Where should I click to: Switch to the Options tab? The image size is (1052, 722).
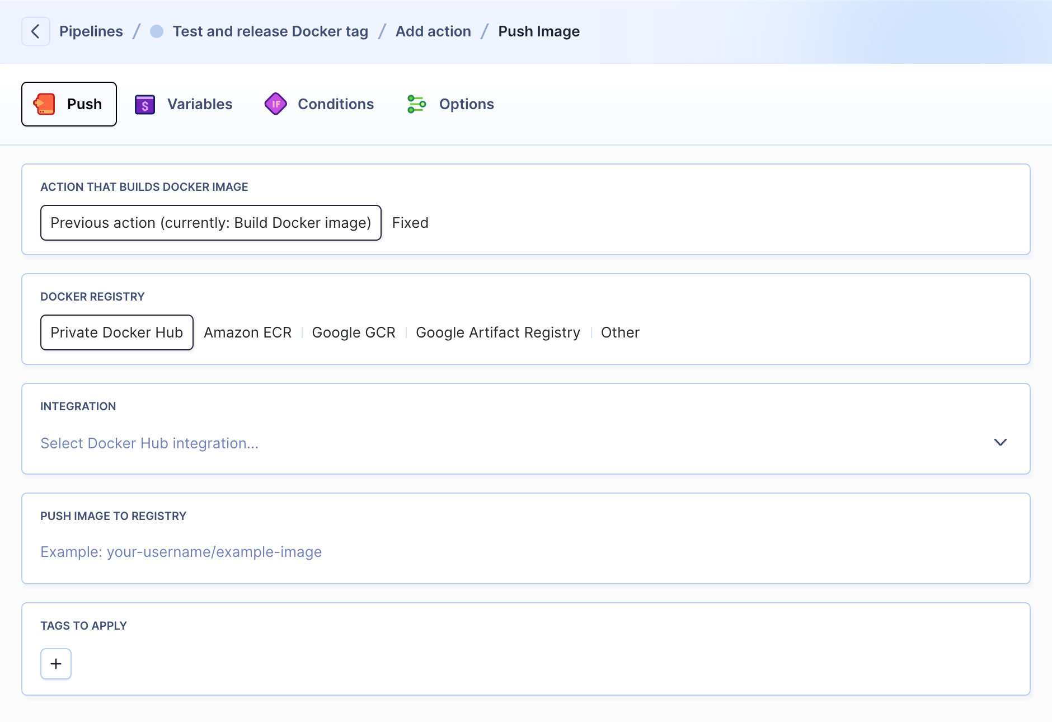[x=450, y=104]
